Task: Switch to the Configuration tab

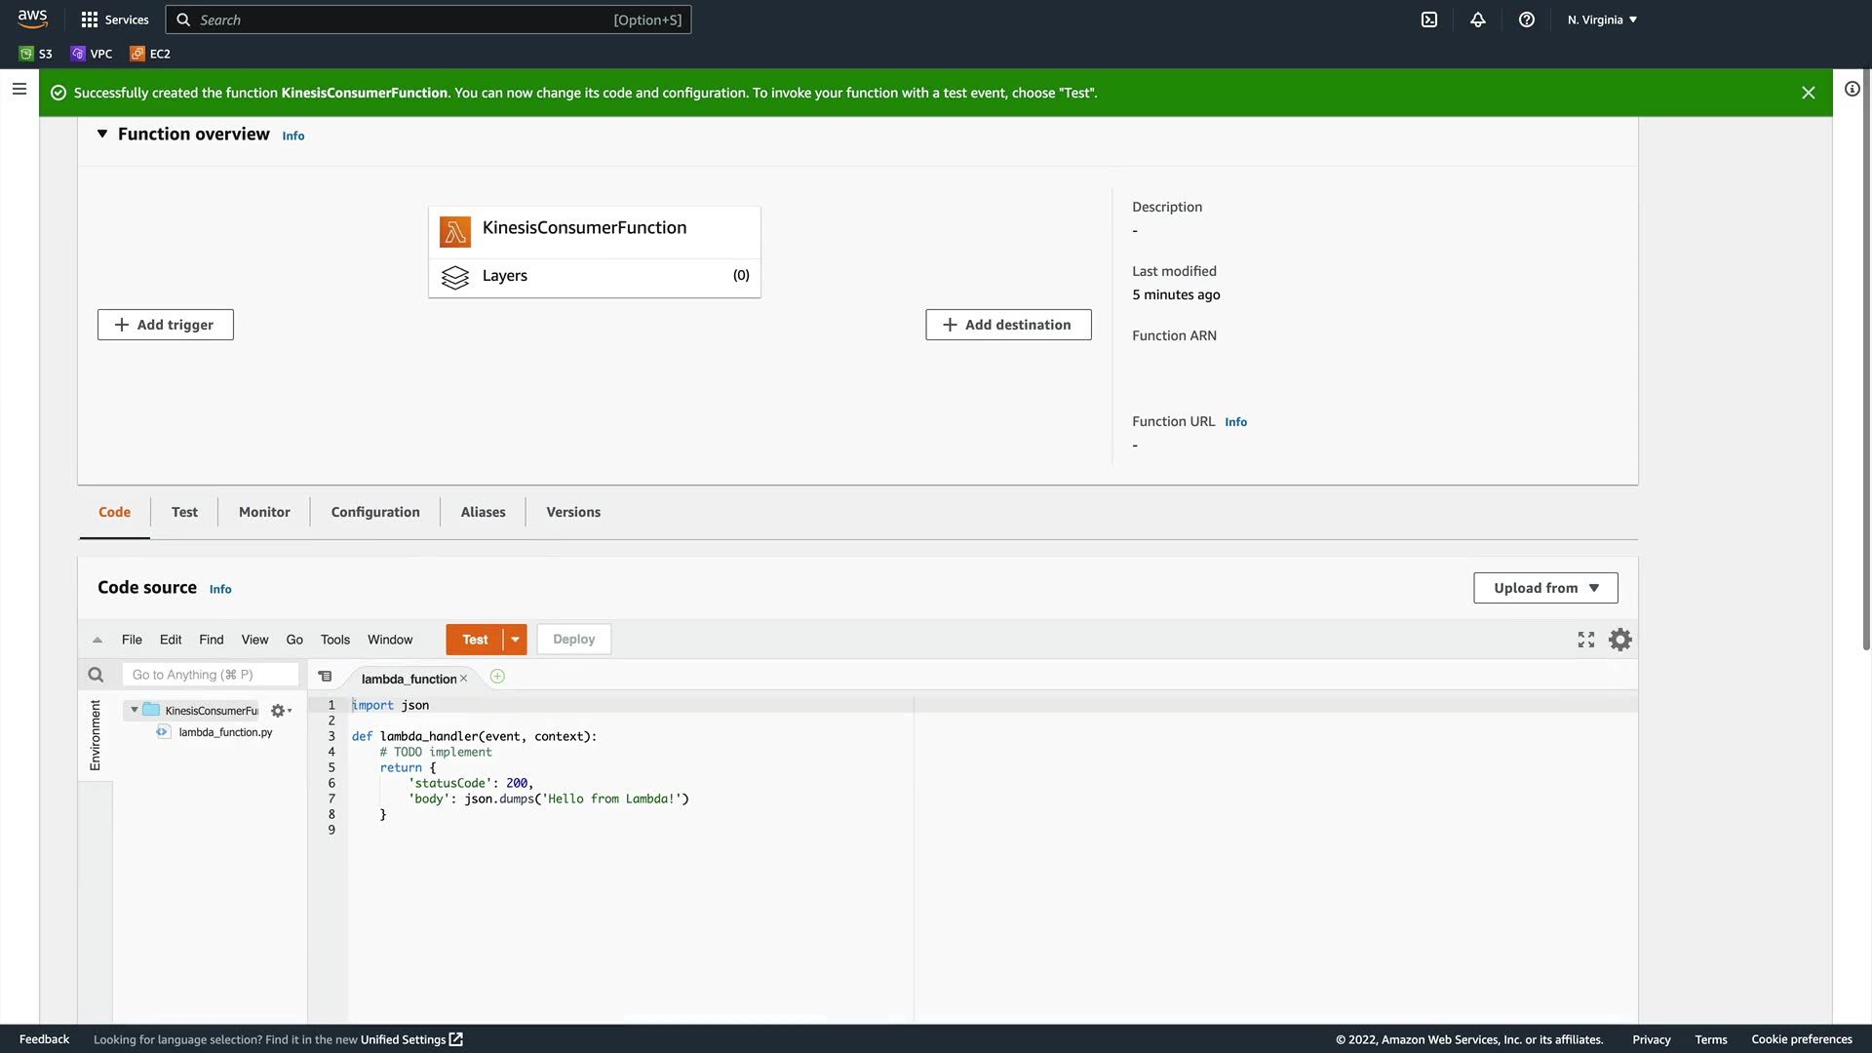Action: point(375,512)
